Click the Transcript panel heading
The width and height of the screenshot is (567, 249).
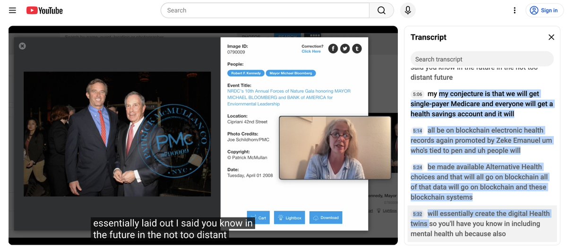pyautogui.click(x=429, y=37)
